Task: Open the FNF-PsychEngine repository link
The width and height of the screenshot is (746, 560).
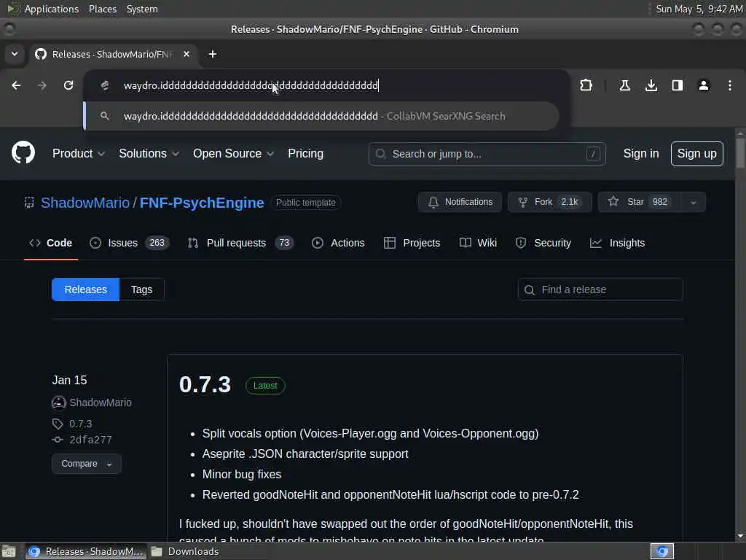Action: pos(202,203)
